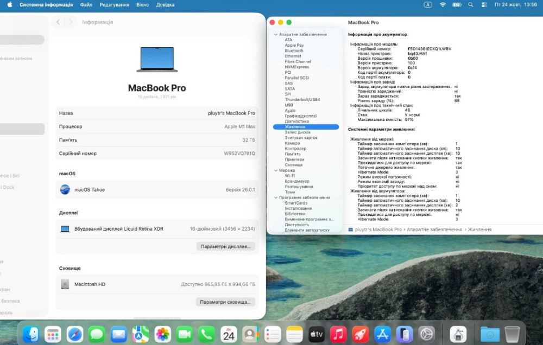Launch App Store from the Dock
Screen dimensions: 543x345
tap(382, 334)
